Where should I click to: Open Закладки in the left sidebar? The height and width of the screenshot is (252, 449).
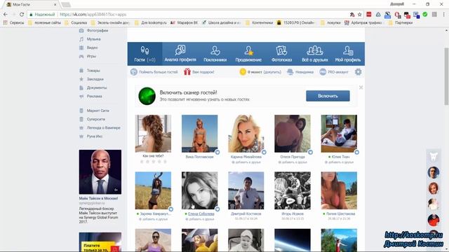tap(91, 79)
